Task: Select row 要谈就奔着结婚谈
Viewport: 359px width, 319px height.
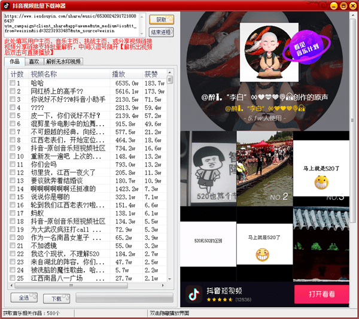Action: click(x=87, y=181)
